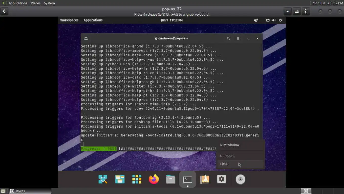Click 'update-initramfs: Generating' line
Viewport: 344px width, 194px height.
coord(170,135)
